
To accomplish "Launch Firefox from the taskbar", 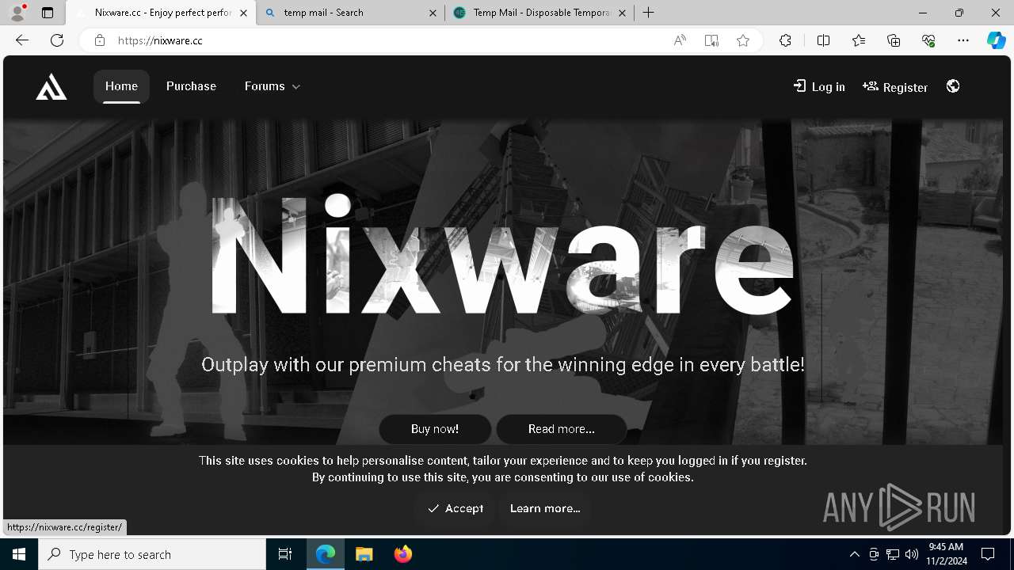I will (x=403, y=554).
